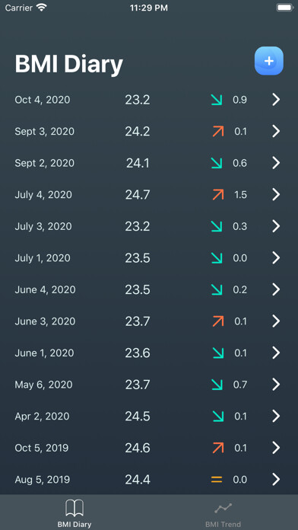
Task: Select the July 3, 2020 date label
Action: [43, 226]
